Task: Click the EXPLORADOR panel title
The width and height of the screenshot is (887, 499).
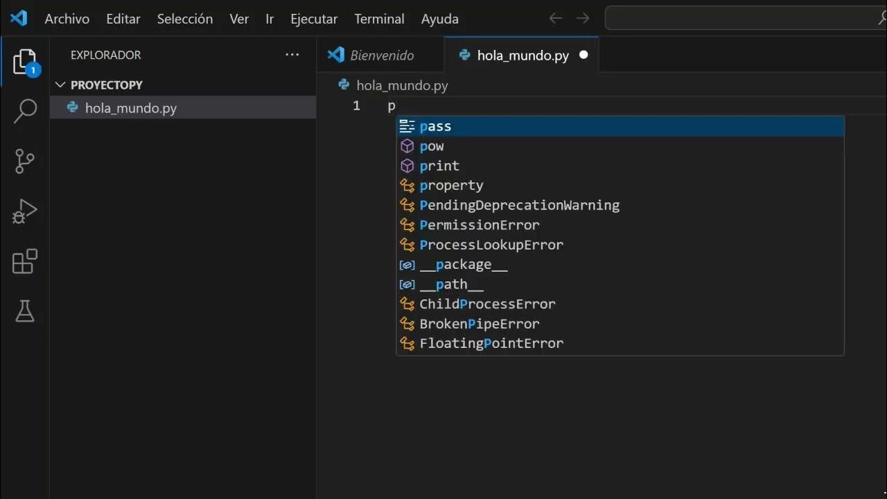Action: coord(105,55)
